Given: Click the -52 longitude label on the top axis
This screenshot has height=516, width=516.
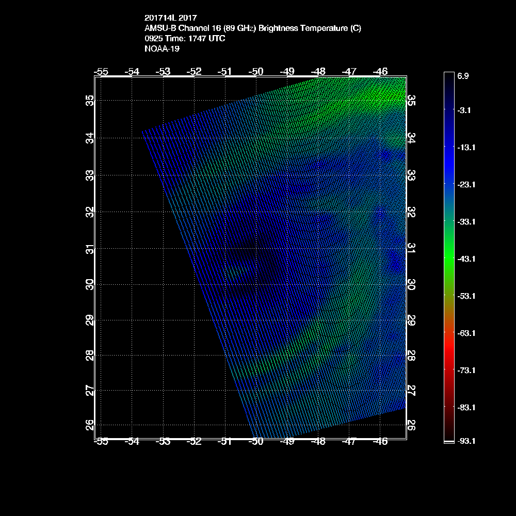Looking at the screenshot, I should [x=194, y=71].
